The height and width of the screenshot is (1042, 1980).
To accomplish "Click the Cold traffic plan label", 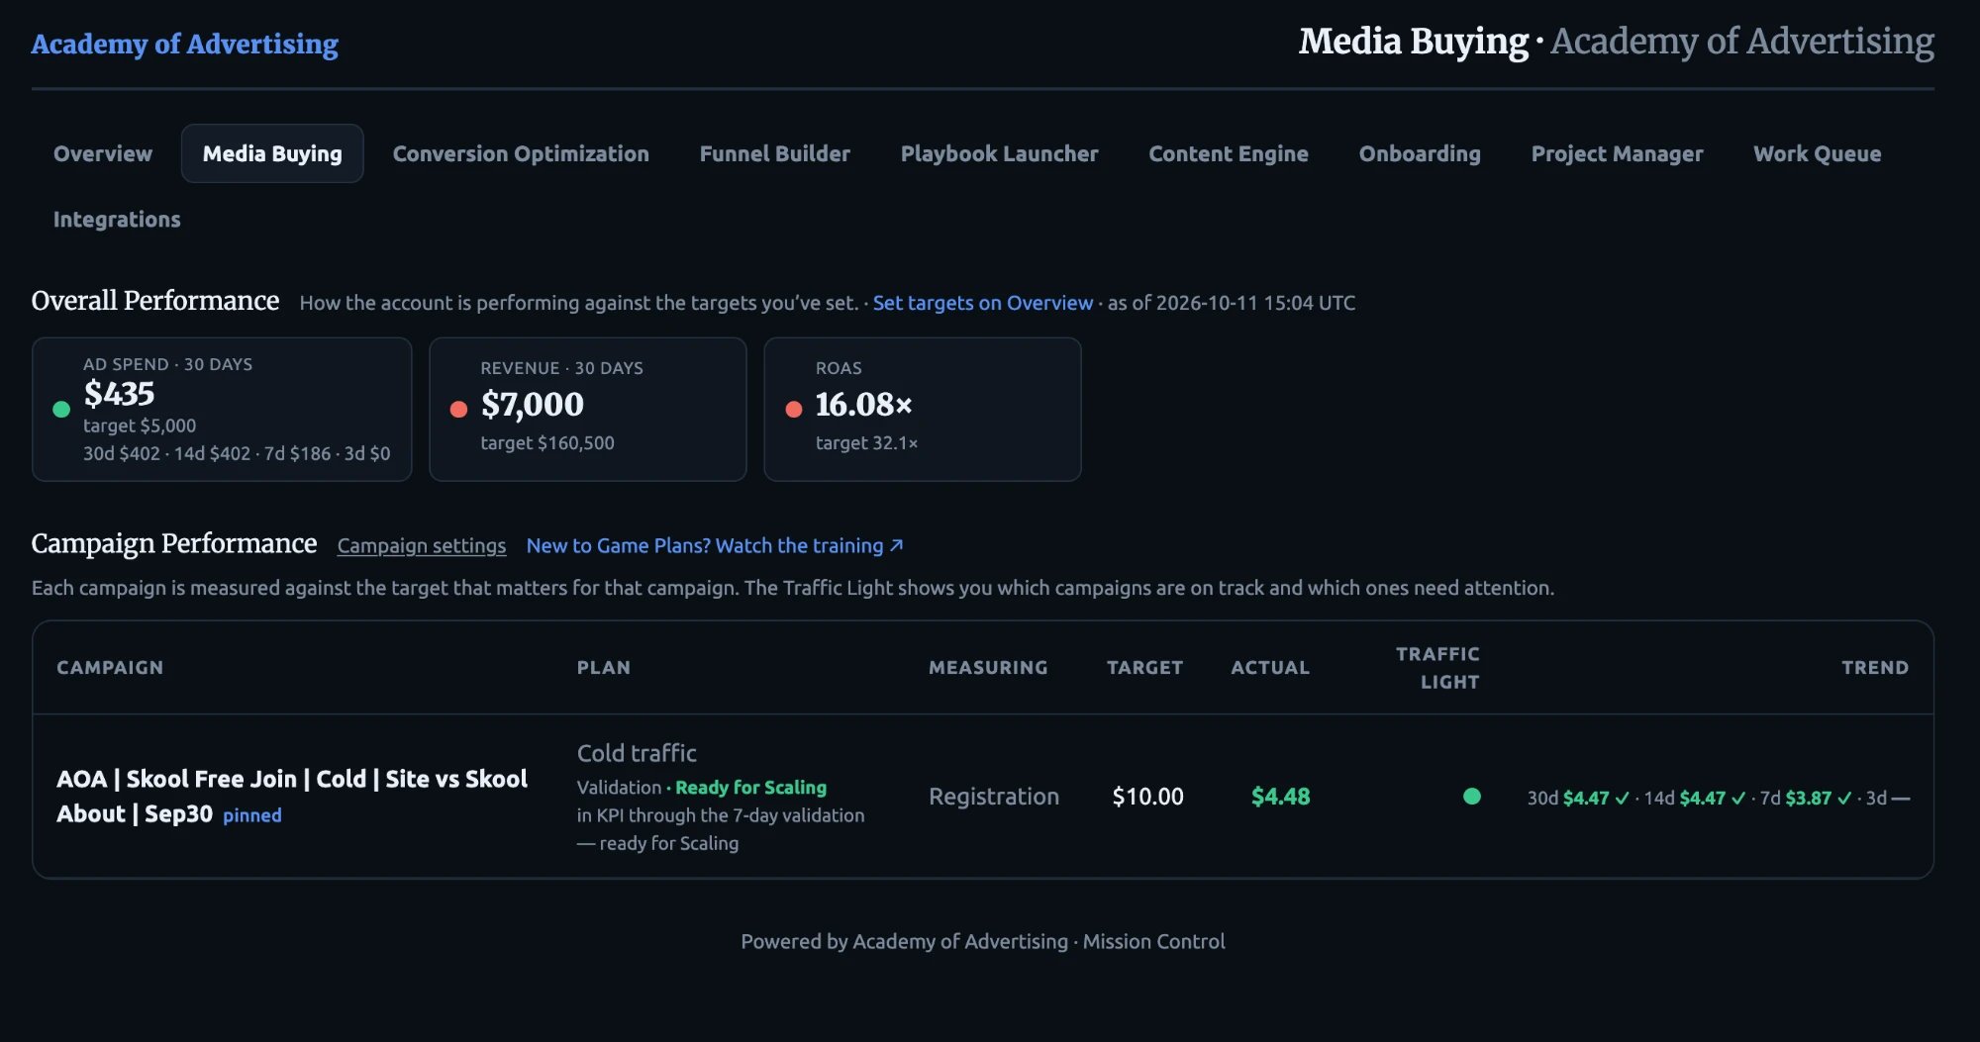I will (x=637, y=753).
